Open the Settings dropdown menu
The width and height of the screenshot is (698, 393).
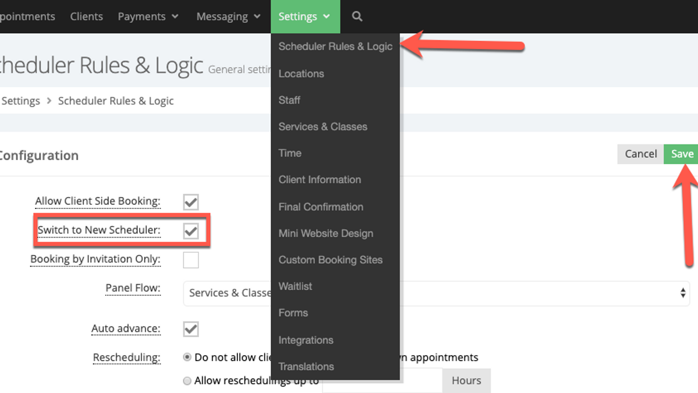[305, 16]
